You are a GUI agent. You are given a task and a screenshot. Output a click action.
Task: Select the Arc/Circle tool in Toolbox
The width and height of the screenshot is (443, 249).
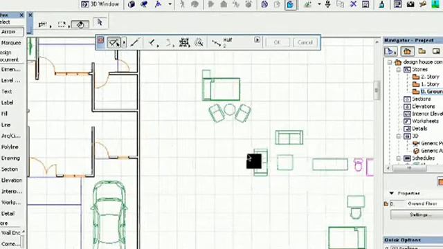point(11,136)
